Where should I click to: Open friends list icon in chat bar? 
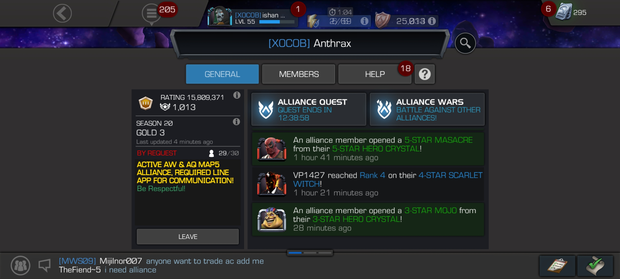[x=20, y=266]
